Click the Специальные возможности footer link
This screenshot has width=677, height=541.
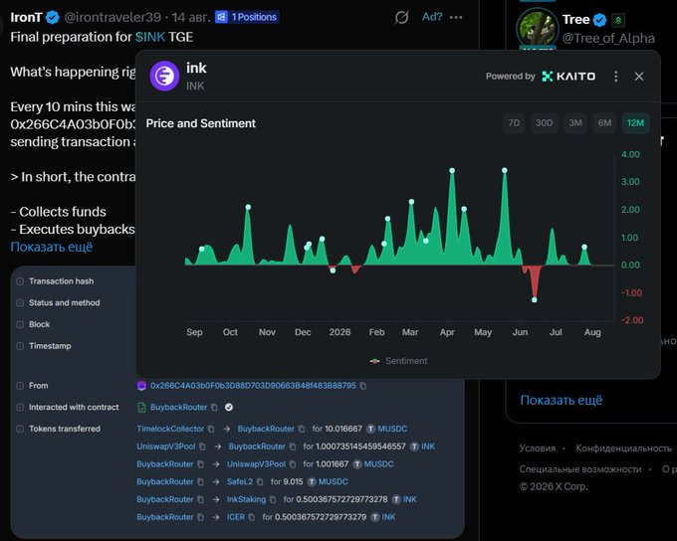pos(580,469)
